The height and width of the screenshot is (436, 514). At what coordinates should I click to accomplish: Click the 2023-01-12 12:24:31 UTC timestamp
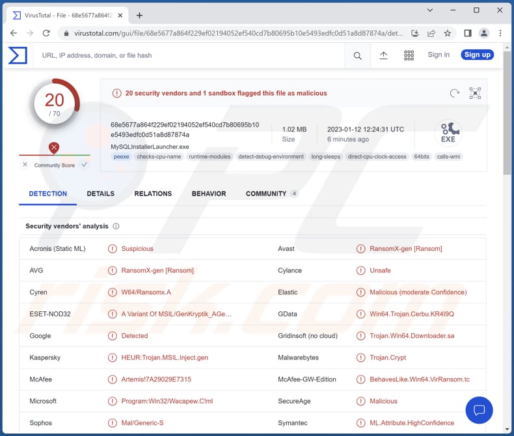366,129
